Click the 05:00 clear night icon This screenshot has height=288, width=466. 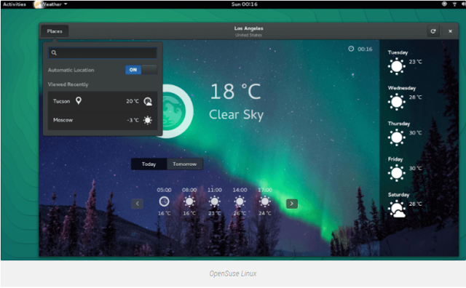tap(164, 201)
